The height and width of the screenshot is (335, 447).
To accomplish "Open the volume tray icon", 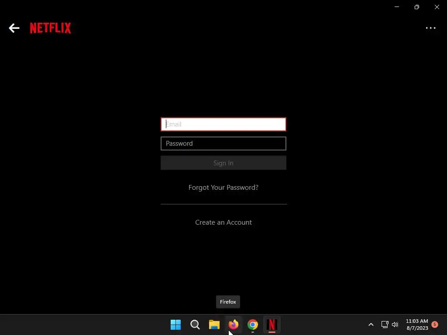I will (395, 325).
